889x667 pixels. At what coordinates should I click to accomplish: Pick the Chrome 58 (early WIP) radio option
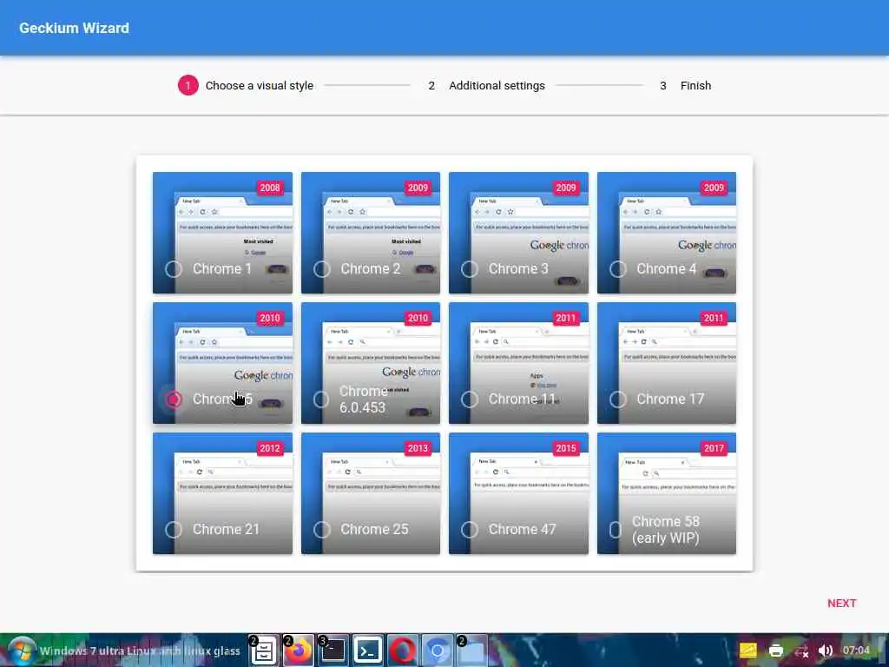click(x=616, y=530)
